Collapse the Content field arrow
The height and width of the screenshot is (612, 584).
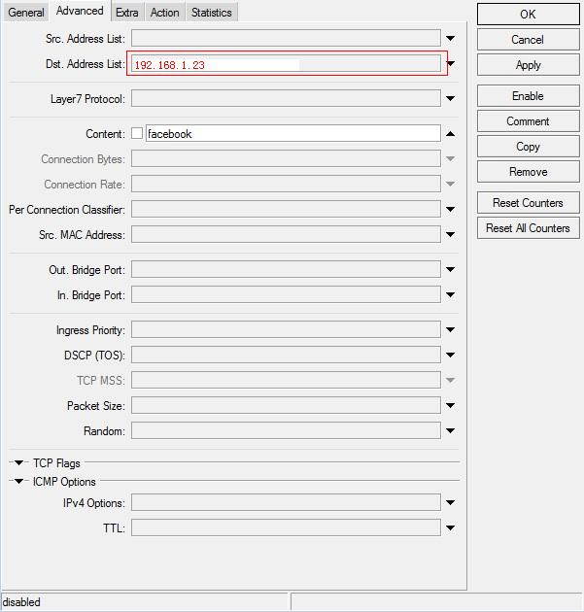click(x=451, y=134)
